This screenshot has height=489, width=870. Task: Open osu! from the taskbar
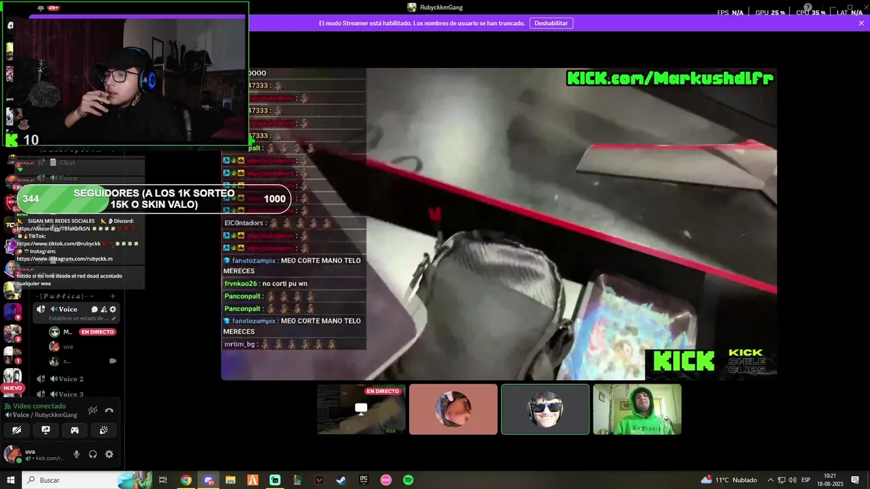pyautogui.click(x=386, y=480)
